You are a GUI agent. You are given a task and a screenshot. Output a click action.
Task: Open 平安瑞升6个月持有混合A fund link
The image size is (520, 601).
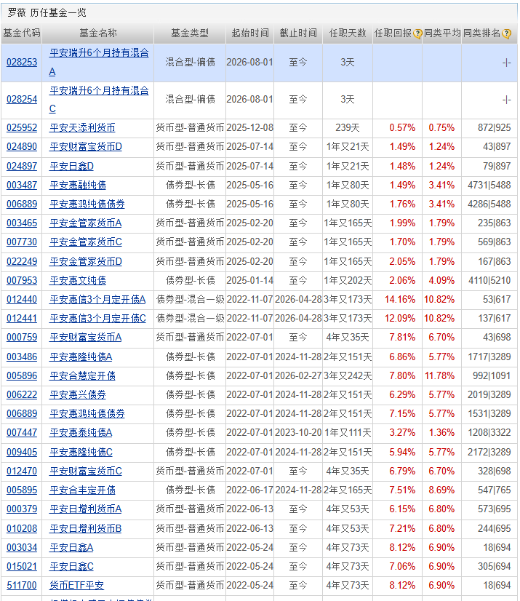click(99, 62)
